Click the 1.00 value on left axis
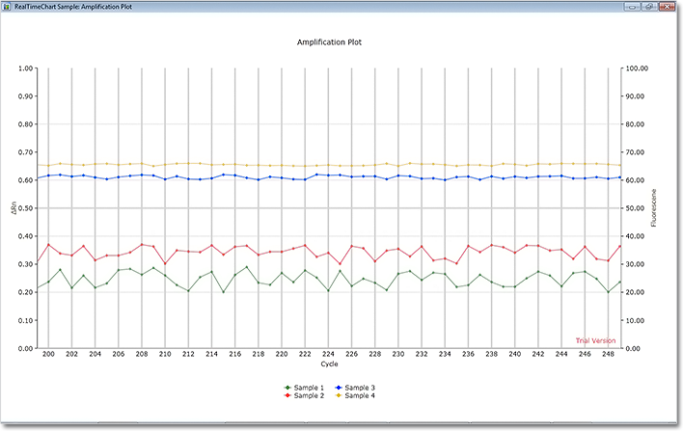The height and width of the screenshot is (431, 683). pos(26,68)
